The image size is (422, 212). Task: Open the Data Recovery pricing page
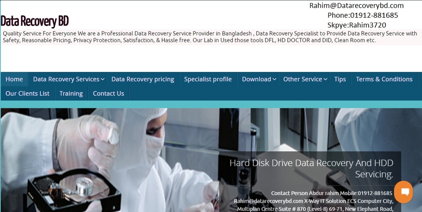(x=143, y=79)
